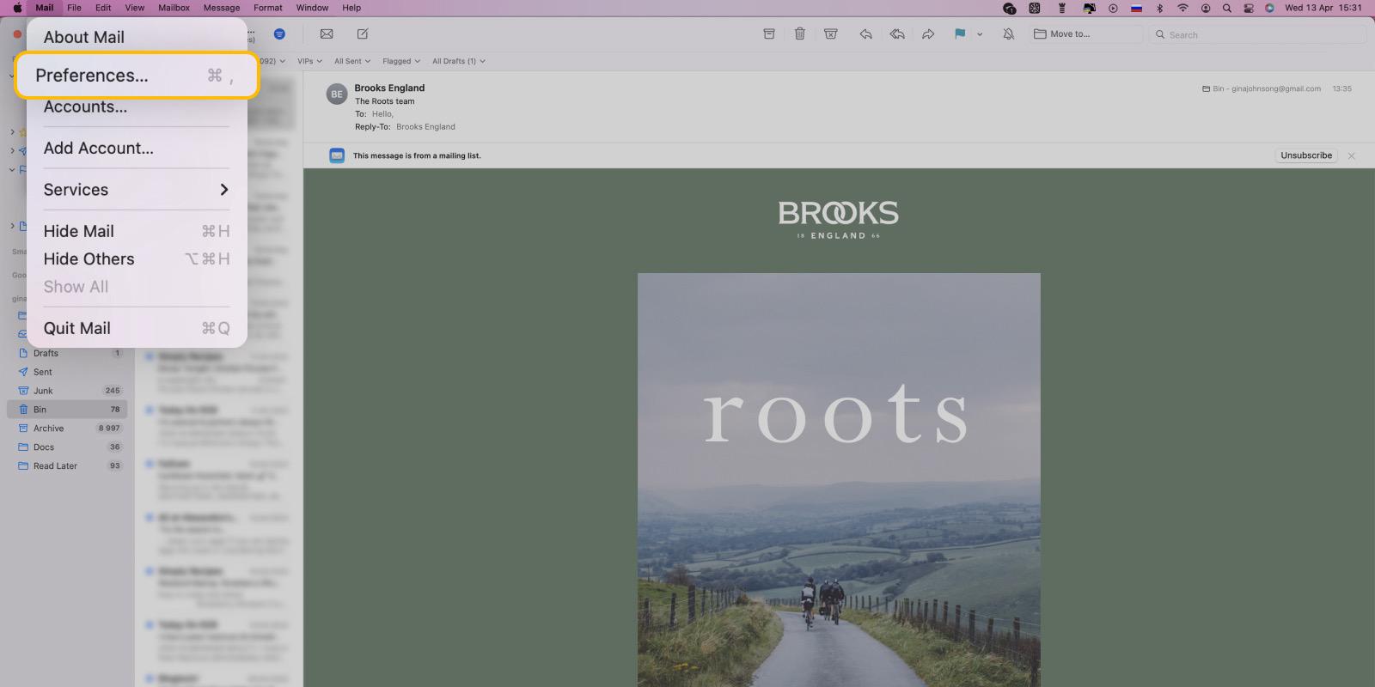Image resolution: width=1375 pixels, height=687 pixels.
Task: Open the flag colour dropdown arrow
Action: tap(980, 34)
